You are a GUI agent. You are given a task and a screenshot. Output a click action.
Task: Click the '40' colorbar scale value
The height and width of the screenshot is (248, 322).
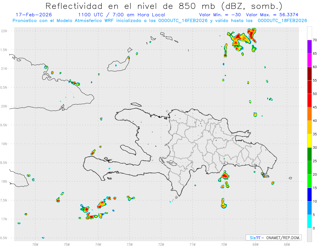click(x=315, y=121)
